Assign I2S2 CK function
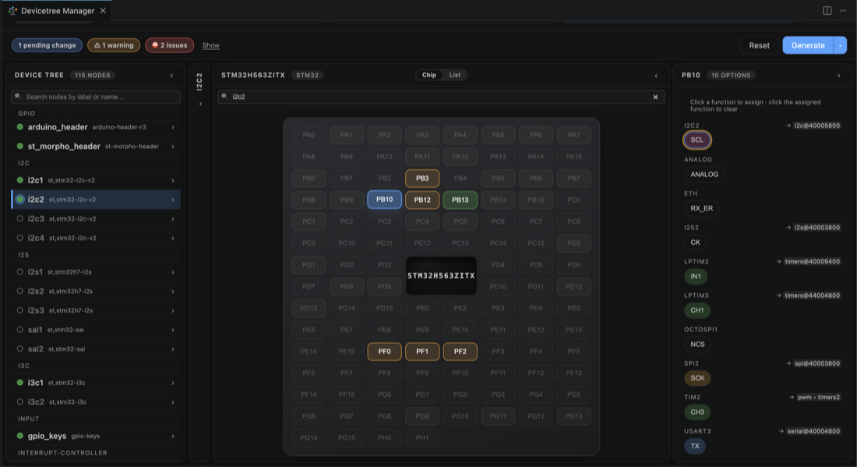 695,242
